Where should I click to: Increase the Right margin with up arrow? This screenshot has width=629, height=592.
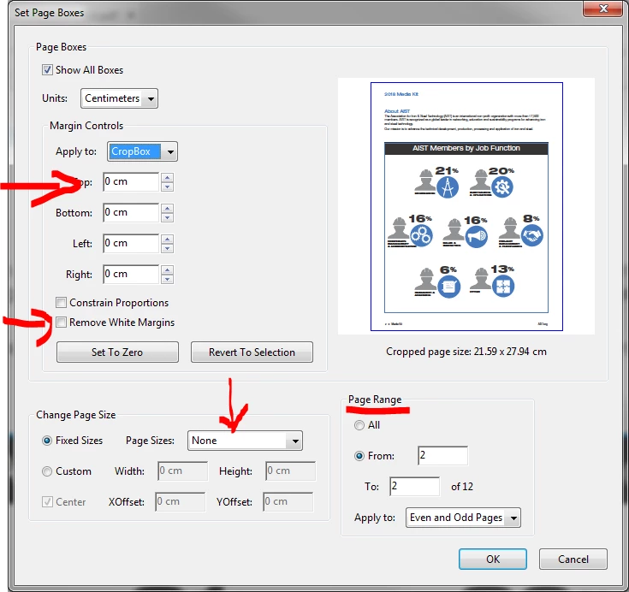pyautogui.click(x=167, y=269)
